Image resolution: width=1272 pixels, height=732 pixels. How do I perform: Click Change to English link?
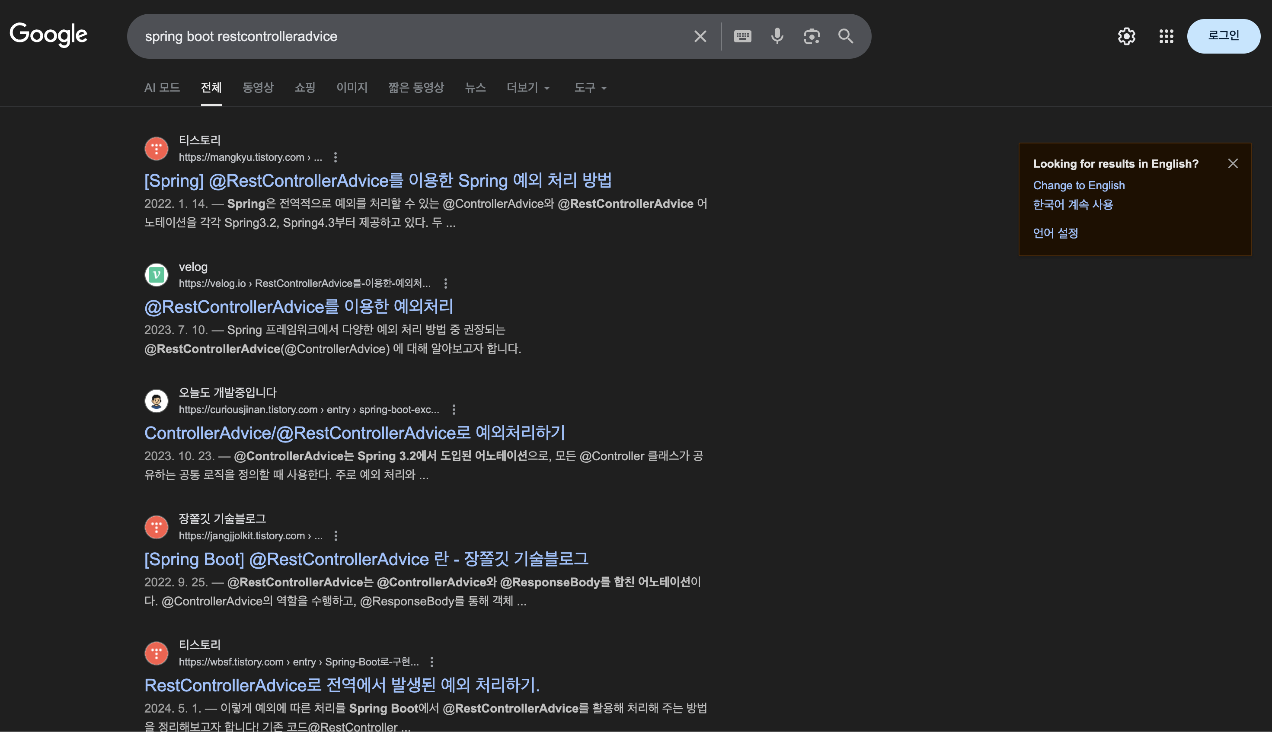pyautogui.click(x=1078, y=185)
